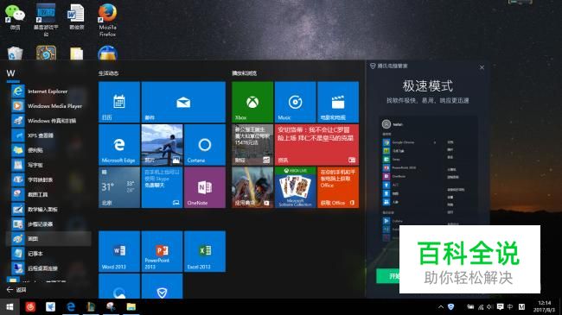Launch the Microsoft Edge tile
This screenshot has height=315, width=562.
pos(119,145)
